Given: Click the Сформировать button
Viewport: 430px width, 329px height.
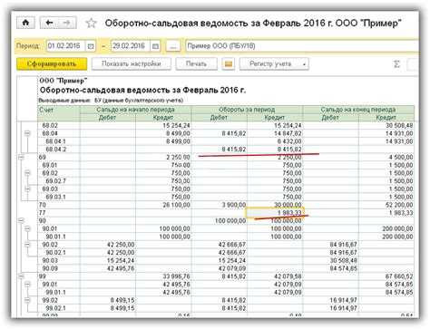Looking at the screenshot, I should pos(52,64).
